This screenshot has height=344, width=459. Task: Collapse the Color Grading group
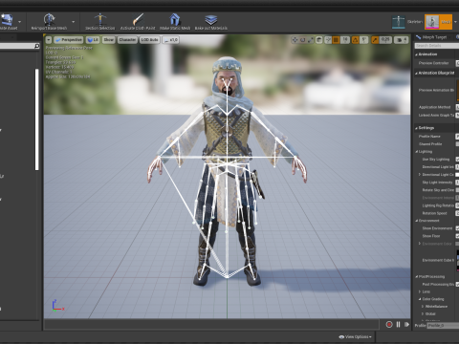420,299
